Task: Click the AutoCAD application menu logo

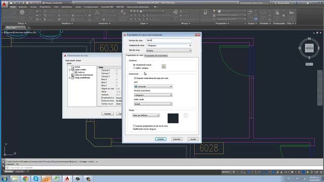Action: [5, 5]
